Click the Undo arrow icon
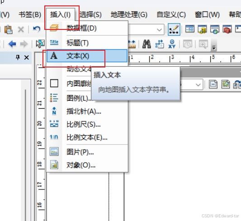Image resolution: width=241 pixels, height=221 pixels. point(37,29)
